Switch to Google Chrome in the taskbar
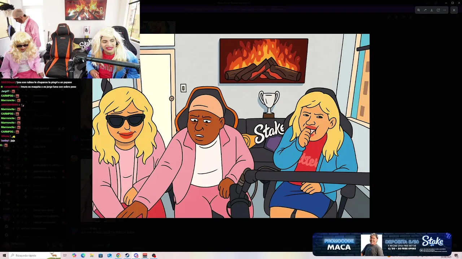This screenshot has width=462, height=259. click(118, 255)
